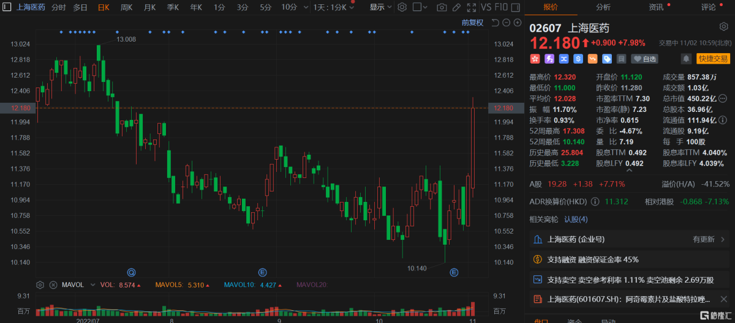Viewport: 735px width, 323px height.
Task: Click the info icon beside 总市值
Action: click(x=724, y=98)
